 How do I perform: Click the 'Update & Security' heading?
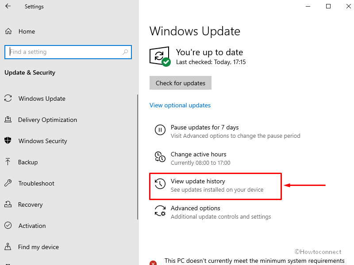click(30, 72)
